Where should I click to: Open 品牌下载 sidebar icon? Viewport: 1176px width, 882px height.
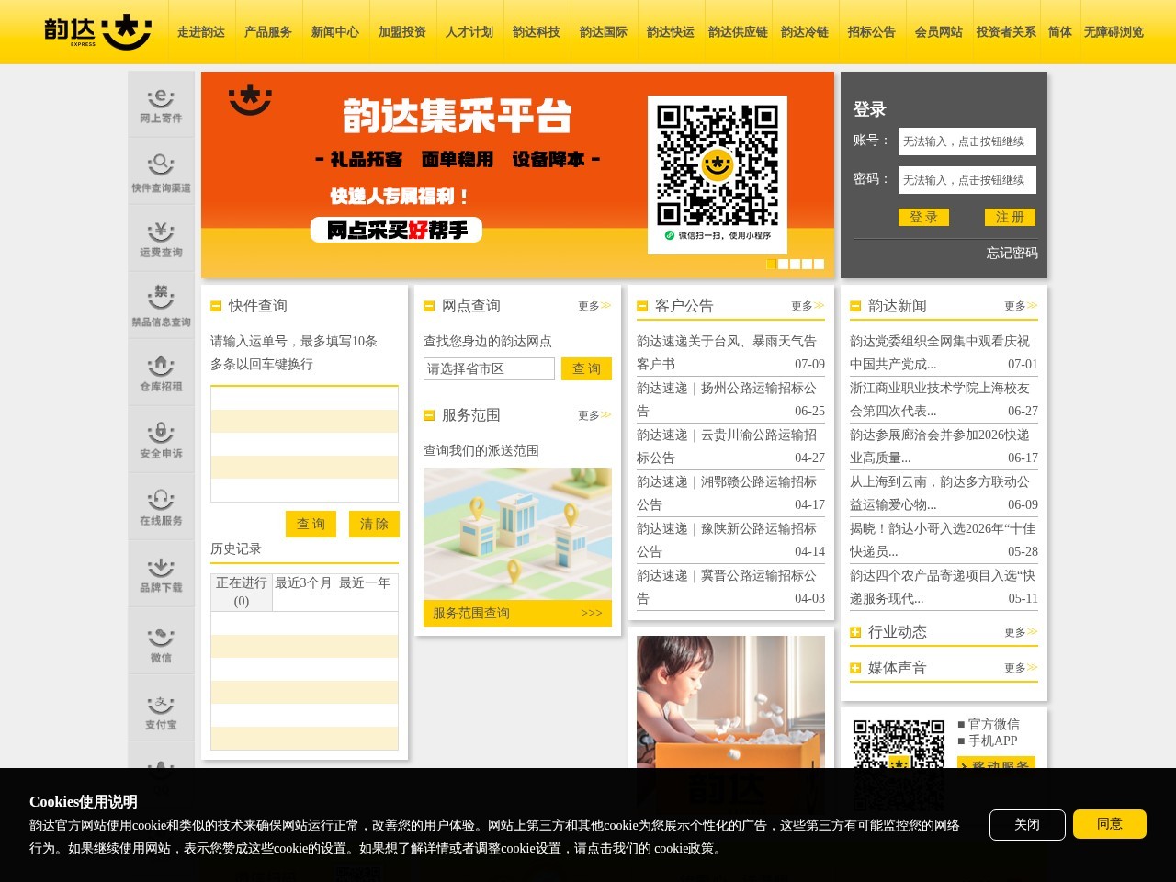pyautogui.click(x=161, y=574)
